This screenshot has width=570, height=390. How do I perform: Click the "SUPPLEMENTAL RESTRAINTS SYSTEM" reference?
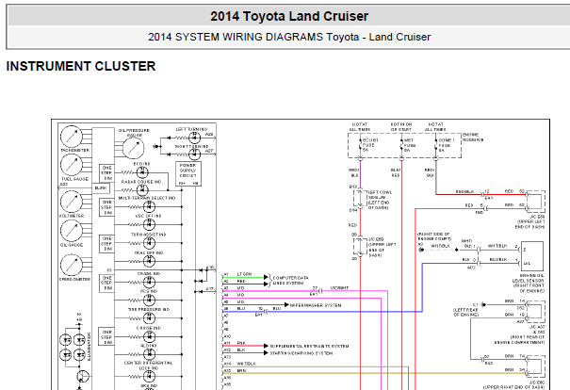pos(309,346)
